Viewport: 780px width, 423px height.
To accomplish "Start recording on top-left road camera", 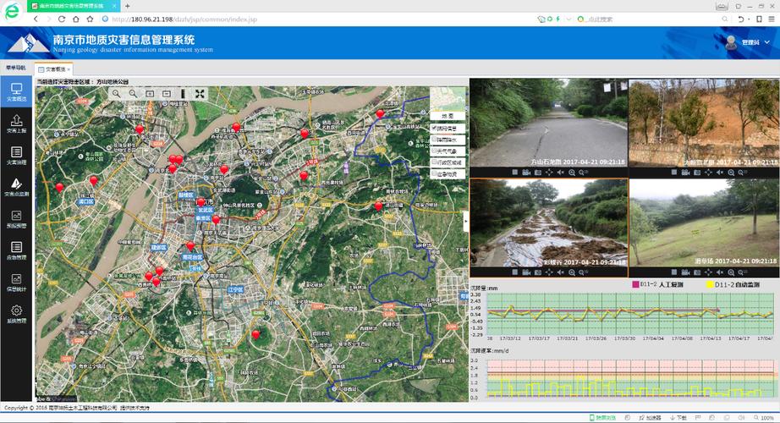I will pyautogui.click(x=526, y=173).
